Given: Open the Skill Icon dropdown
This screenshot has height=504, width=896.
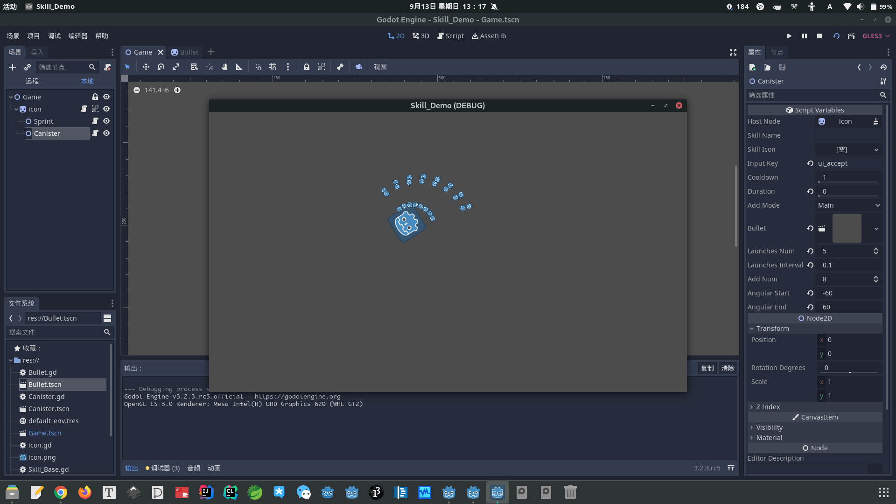Looking at the screenshot, I should (848, 149).
